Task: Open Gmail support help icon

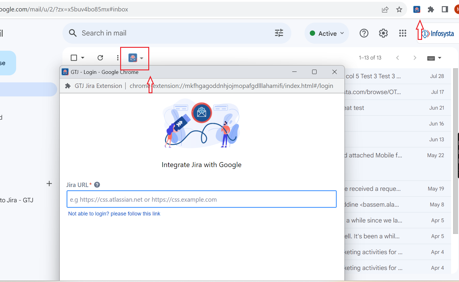Action: coord(364,33)
